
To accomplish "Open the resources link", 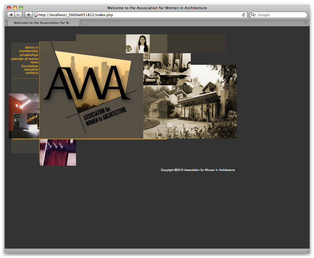I will tap(31, 69).
